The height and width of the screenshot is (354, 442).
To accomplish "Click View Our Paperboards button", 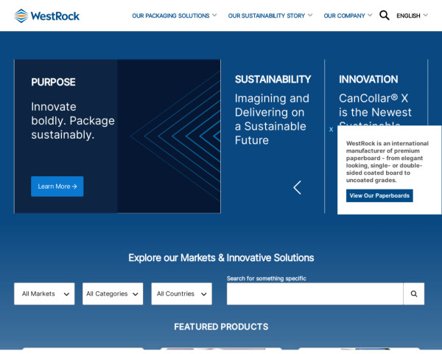I will click(379, 195).
